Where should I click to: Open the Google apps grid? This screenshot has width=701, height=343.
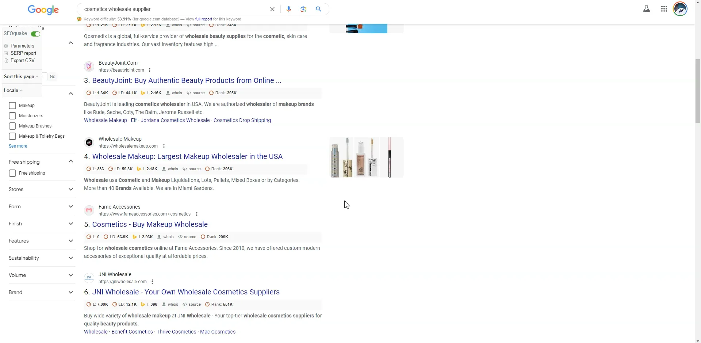pos(664,9)
